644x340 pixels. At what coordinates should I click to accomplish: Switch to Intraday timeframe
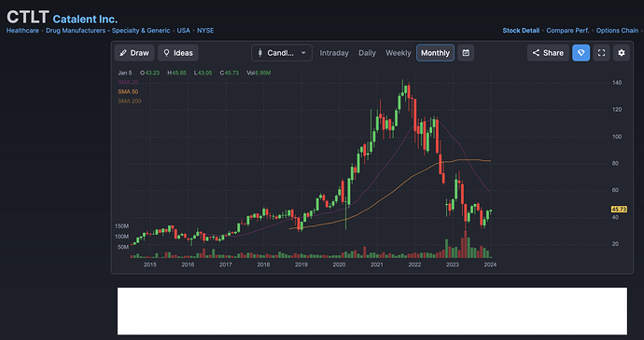point(334,53)
